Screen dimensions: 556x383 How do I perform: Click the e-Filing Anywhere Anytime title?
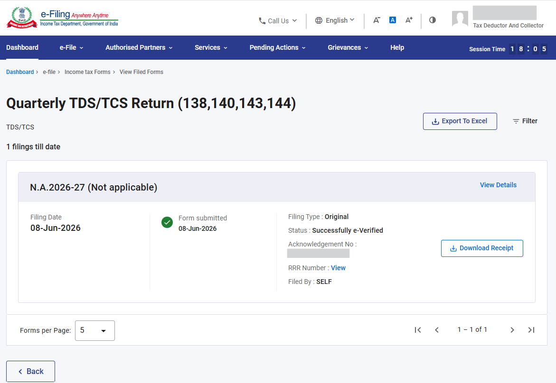pyautogui.click(x=75, y=15)
